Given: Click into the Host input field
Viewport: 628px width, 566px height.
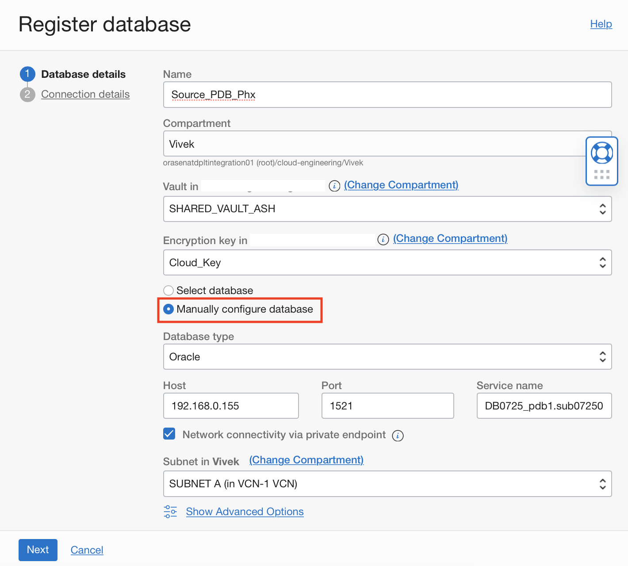Looking at the screenshot, I should [x=231, y=406].
